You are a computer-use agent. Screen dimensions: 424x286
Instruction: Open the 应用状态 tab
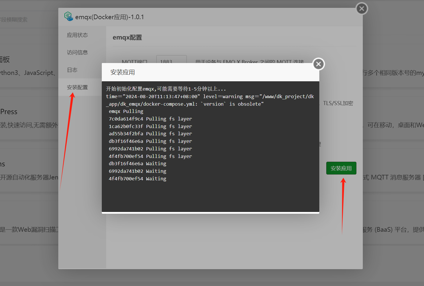click(x=77, y=35)
